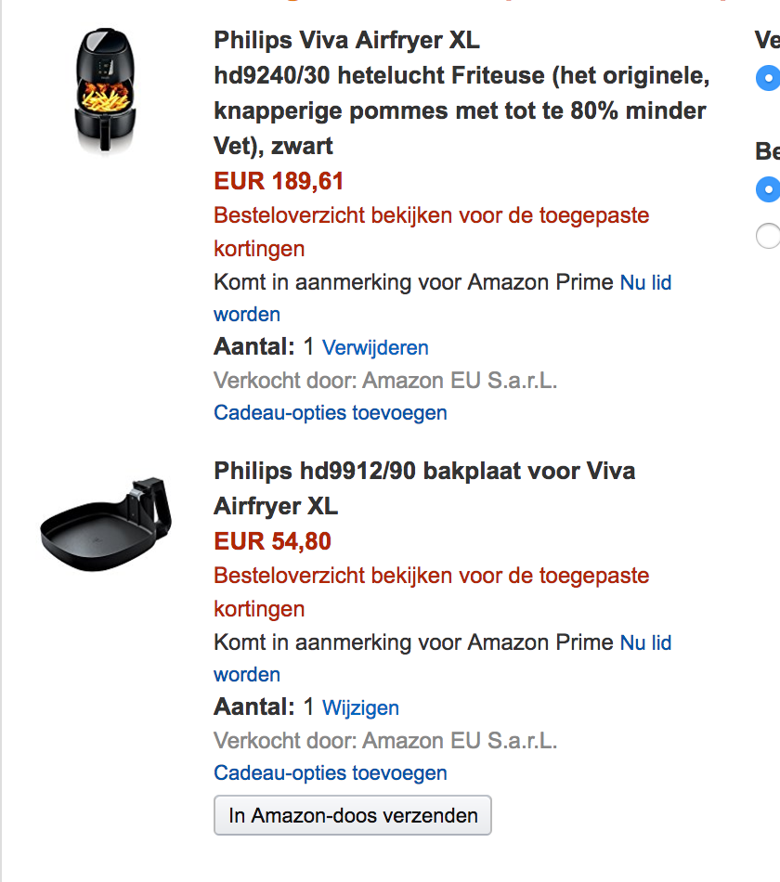Screen dimensions: 780x882
Task: Add gift options for the hd9912/90 bakplaat
Action: 331,772
